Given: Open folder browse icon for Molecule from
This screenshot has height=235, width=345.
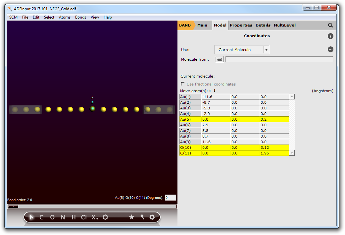Looking at the screenshot, I should pos(220,59).
